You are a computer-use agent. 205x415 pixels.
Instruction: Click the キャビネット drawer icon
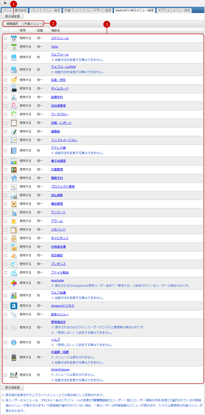click(13, 238)
